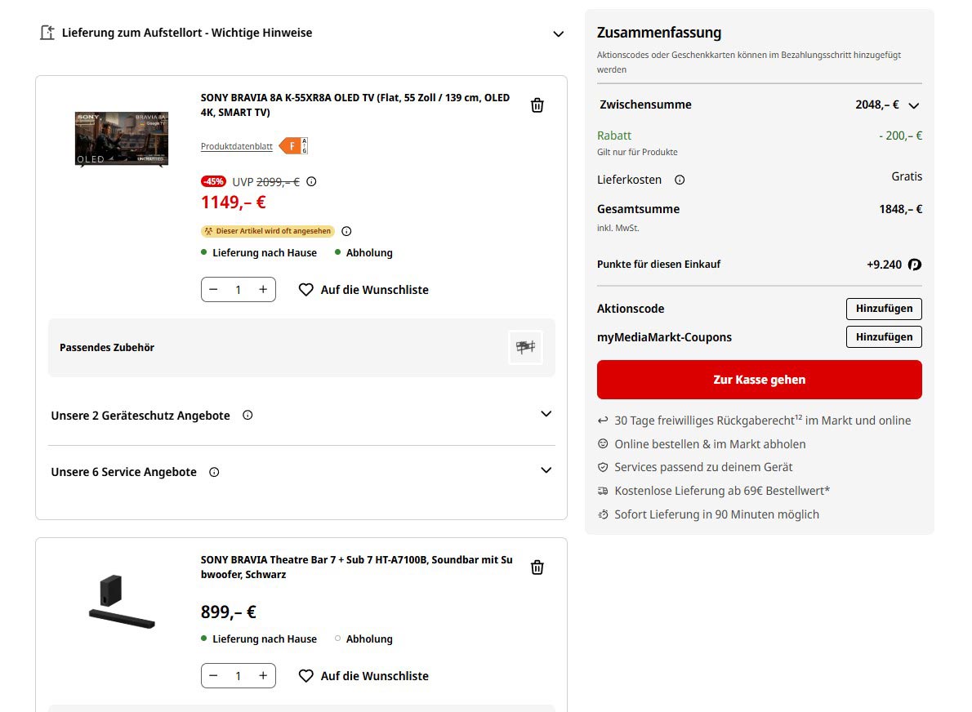The image size is (972, 712).
Task: Add TV via Auf die Wunschliste text
Action: [x=374, y=289]
